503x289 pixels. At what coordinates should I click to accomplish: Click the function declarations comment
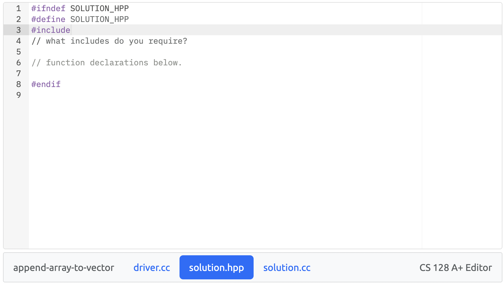[x=107, y=63]
